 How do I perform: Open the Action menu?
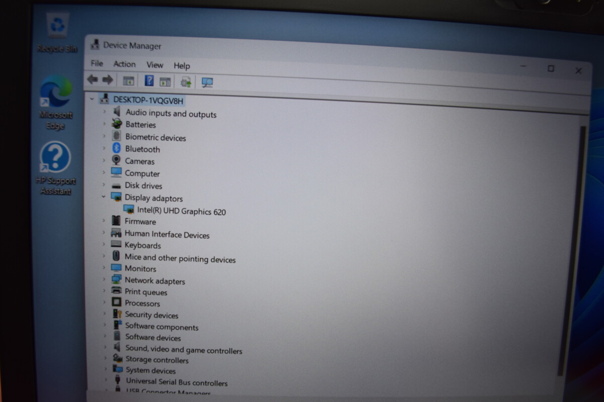click(x=124, y=64)
